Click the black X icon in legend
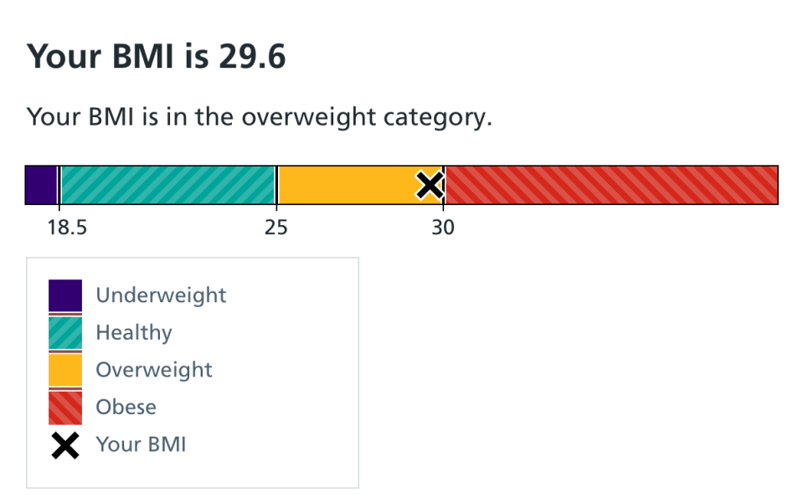Screen dimensions: 804x502 coord(65,444)
